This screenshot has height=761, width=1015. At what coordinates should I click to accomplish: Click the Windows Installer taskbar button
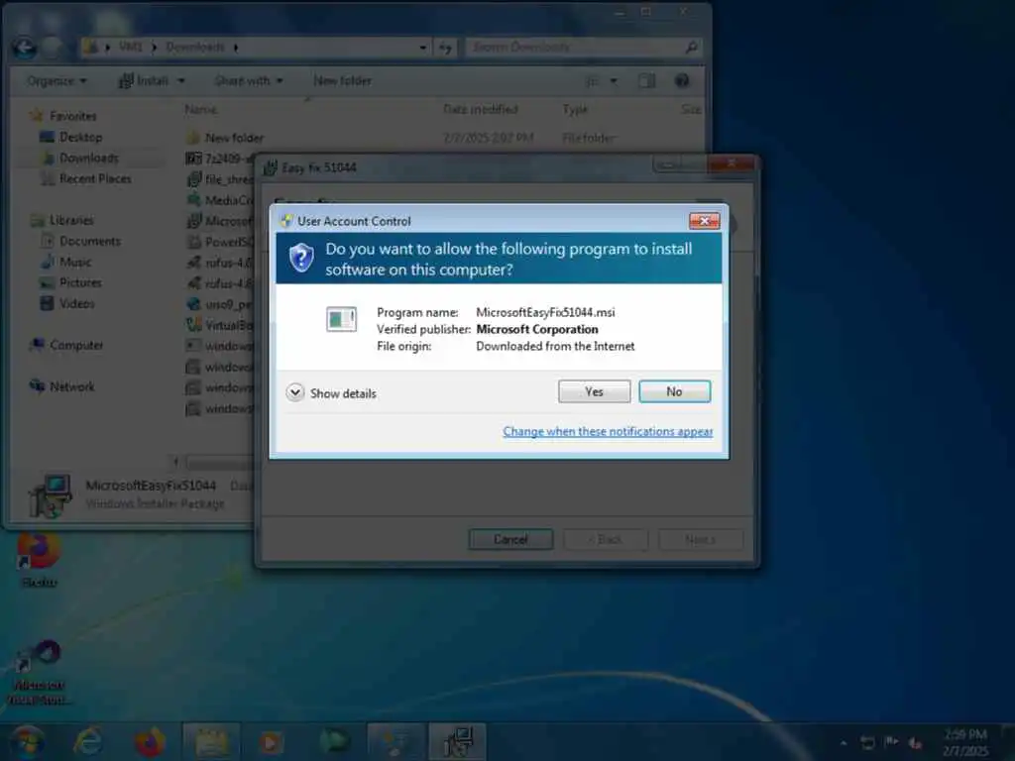coord(458,741)
